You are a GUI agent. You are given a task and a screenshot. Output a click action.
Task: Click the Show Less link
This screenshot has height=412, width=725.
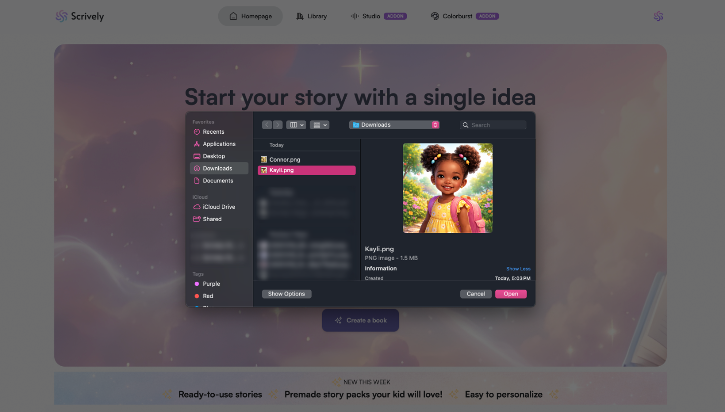518,269
